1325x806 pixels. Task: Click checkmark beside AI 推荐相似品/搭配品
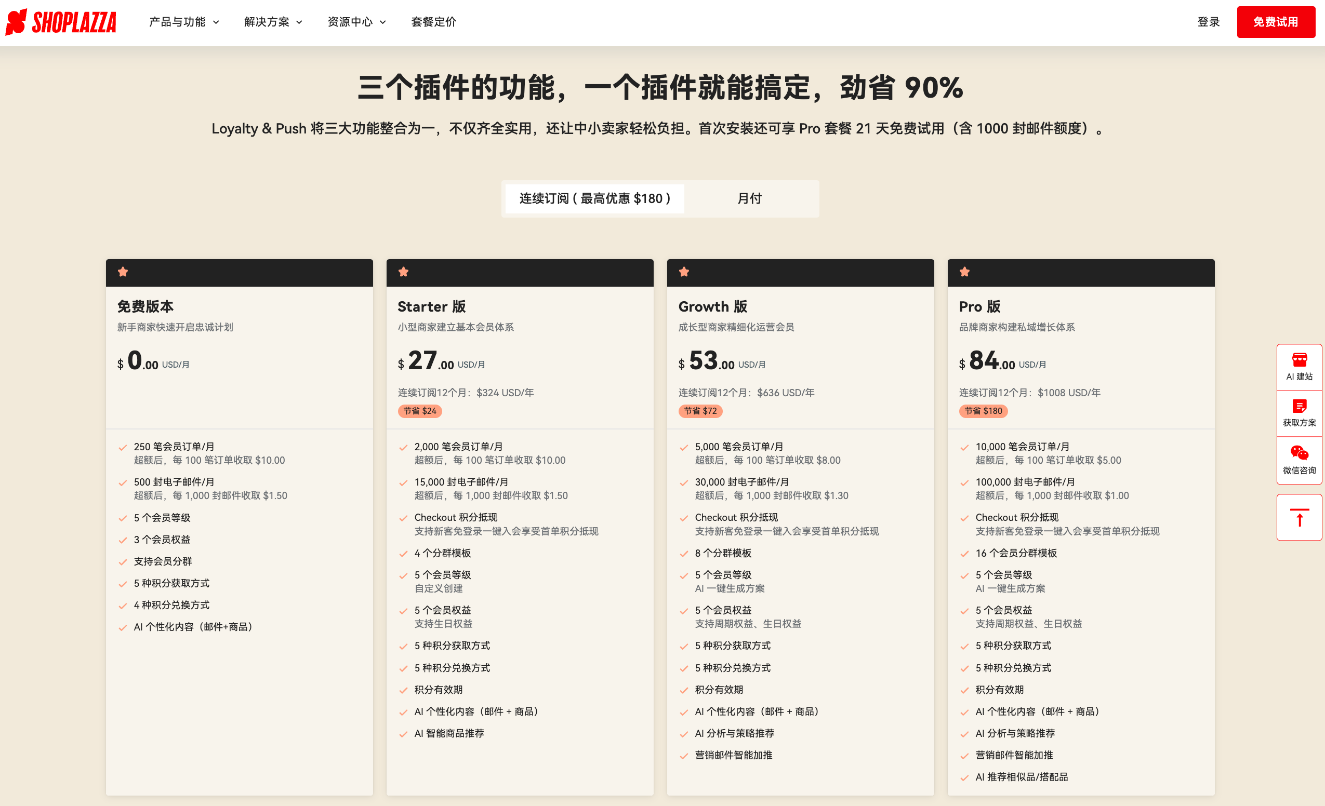click(x=965, y=777)
